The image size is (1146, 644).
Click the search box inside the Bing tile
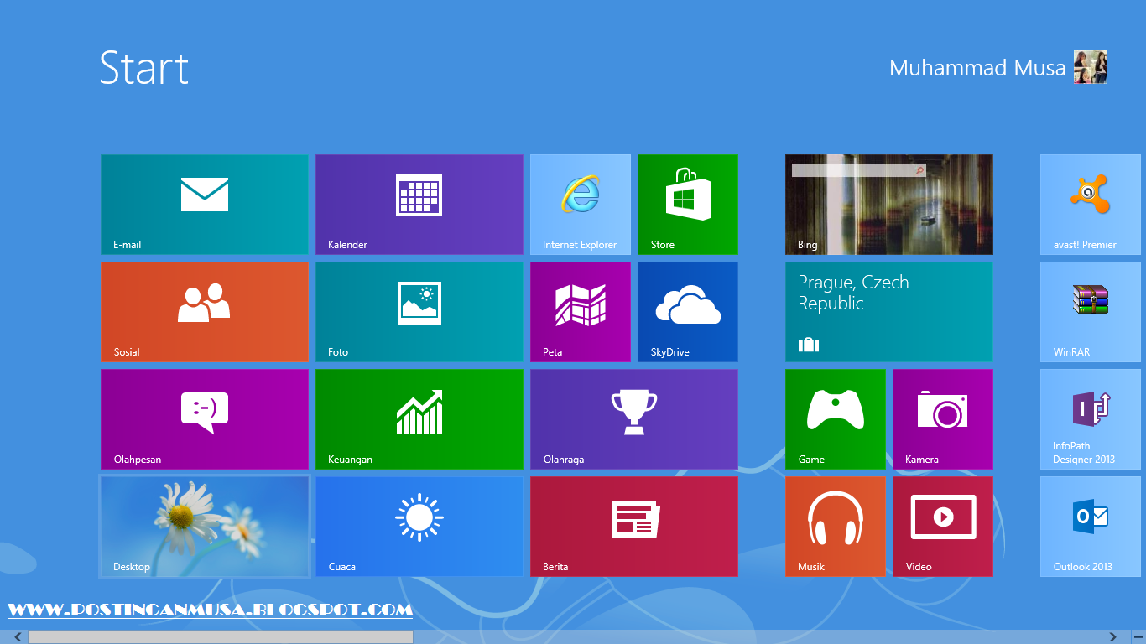(x=856, y=170)
